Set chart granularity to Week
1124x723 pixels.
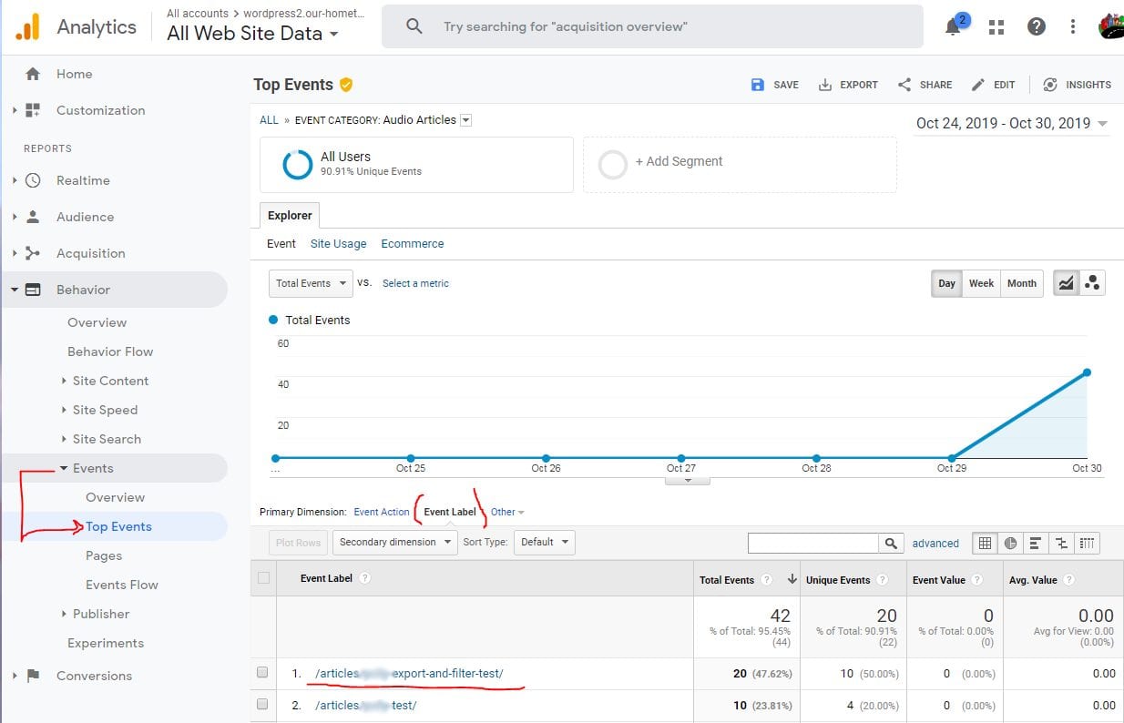click(981, 283)
